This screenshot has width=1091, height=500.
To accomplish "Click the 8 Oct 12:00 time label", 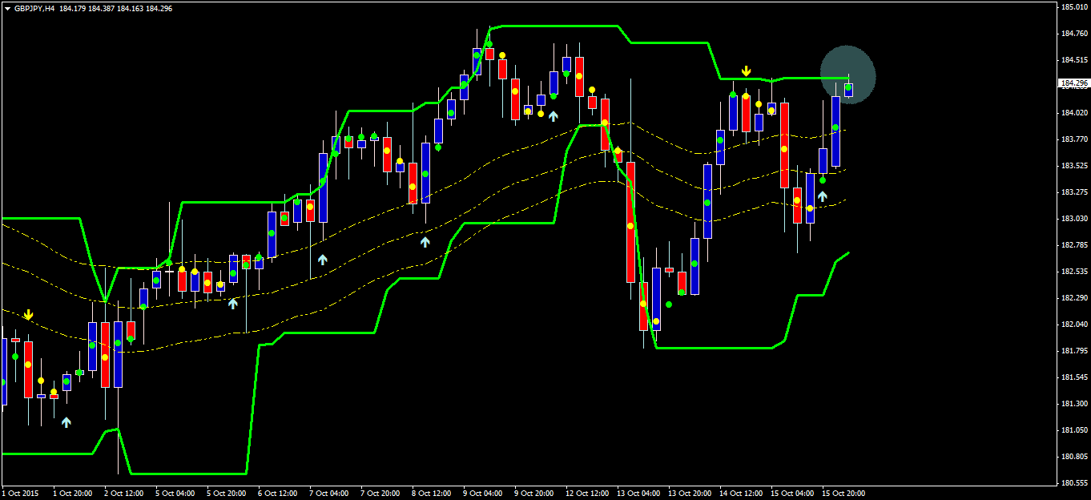I will click(x=431, y=494).
